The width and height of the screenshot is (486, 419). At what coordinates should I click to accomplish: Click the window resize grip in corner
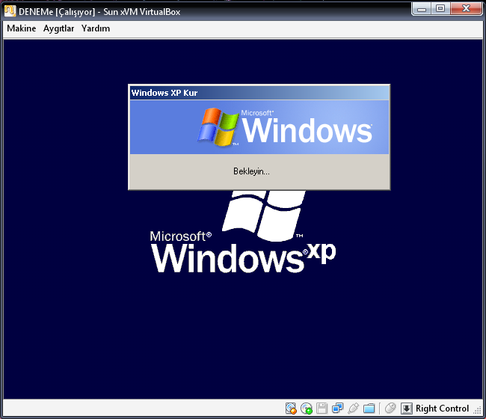click(x=479, y=412)
